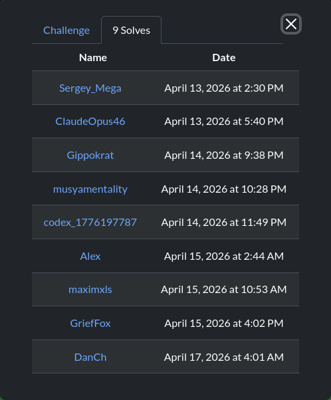This screenshot has width=331, height=400.
Task: Open musyamentality profile link
Action: tap(90, 189)
